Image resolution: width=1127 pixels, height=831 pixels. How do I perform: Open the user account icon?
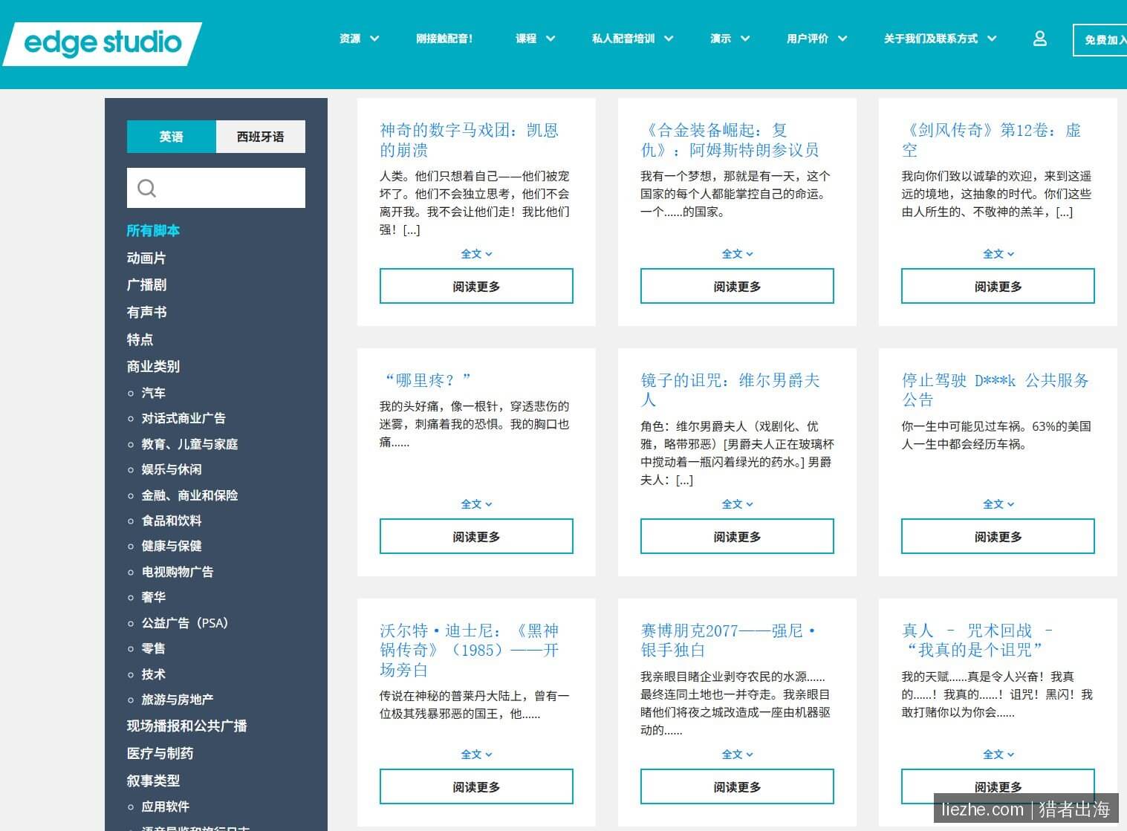1040,39
